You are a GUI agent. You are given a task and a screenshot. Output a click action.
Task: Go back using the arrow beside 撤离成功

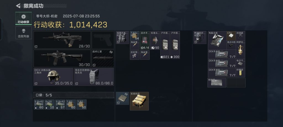coord(18,6)
